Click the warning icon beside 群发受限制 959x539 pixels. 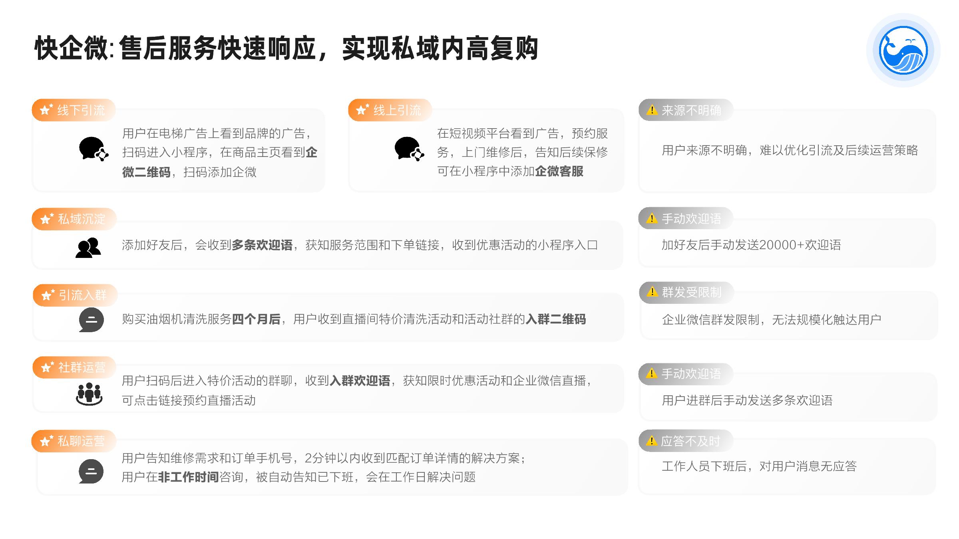coord(652,292)
